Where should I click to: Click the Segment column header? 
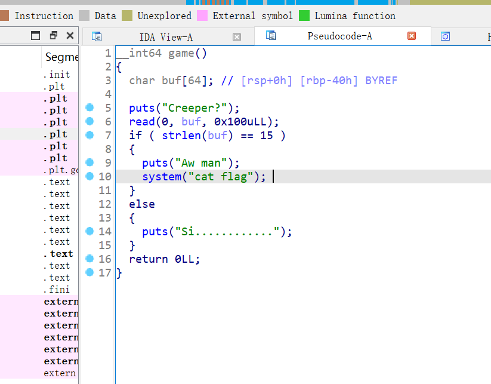point(60,57)
